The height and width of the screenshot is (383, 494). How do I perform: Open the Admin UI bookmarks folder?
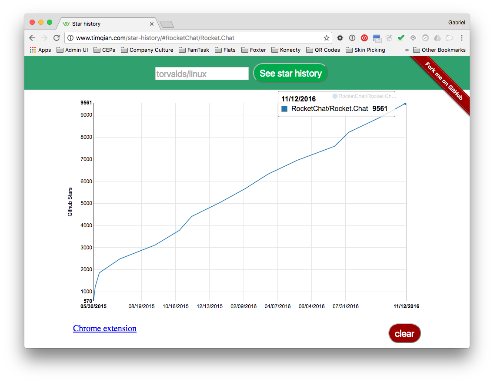pos(72,50)
